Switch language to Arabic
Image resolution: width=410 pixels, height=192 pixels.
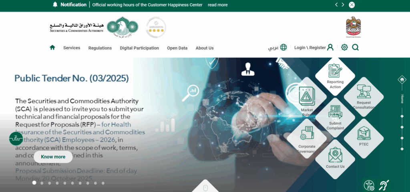277,48
